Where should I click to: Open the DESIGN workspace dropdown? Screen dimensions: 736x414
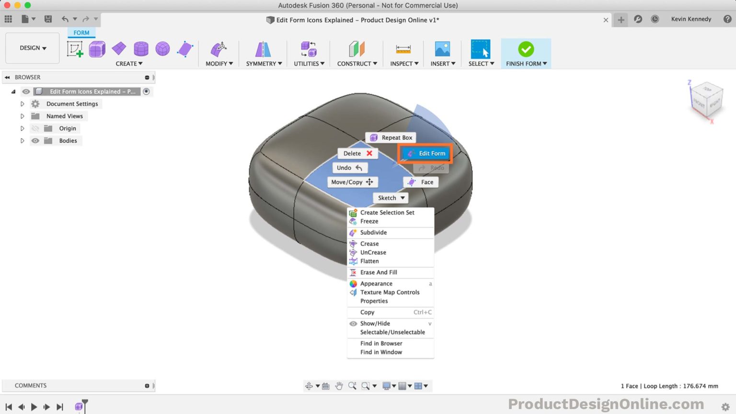pos(32,48)
